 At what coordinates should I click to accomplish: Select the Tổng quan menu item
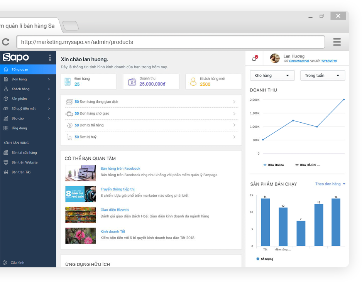(x=28, y=69)
